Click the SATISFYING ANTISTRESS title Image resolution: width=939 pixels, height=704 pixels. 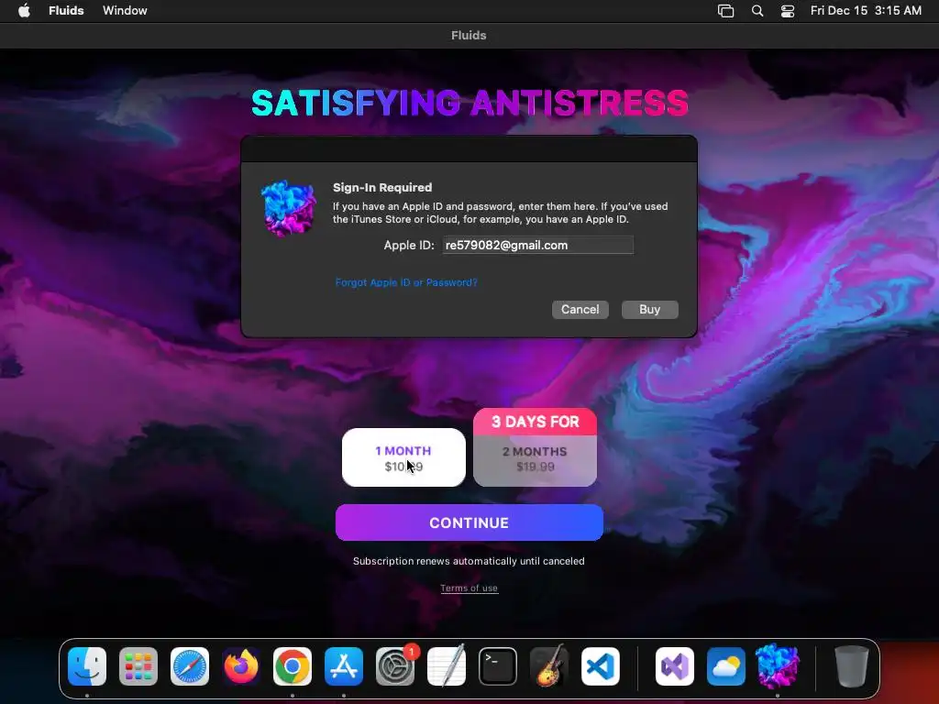click(469, 103)
